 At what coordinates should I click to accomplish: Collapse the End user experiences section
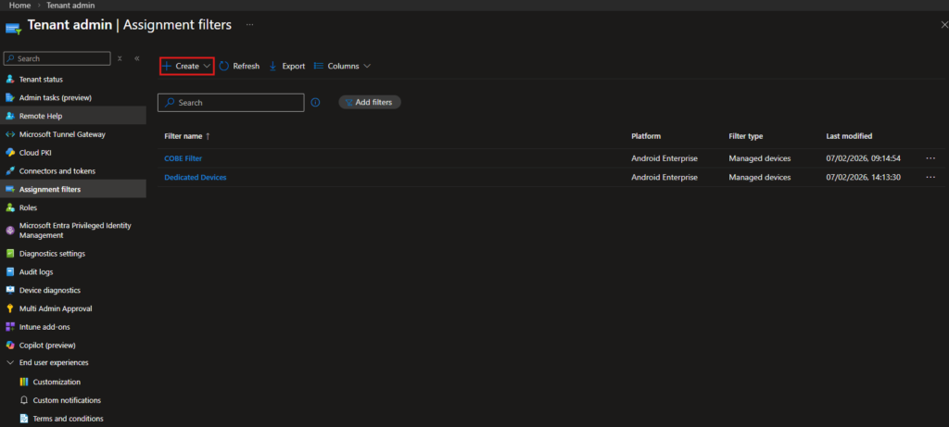coord(10,363)
